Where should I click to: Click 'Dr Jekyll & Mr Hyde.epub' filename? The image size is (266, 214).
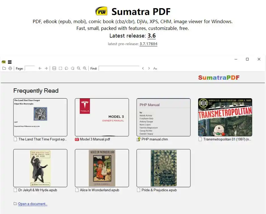[38, 190]
